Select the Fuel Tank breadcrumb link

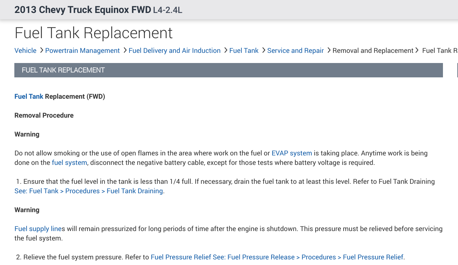coord(244,51)
